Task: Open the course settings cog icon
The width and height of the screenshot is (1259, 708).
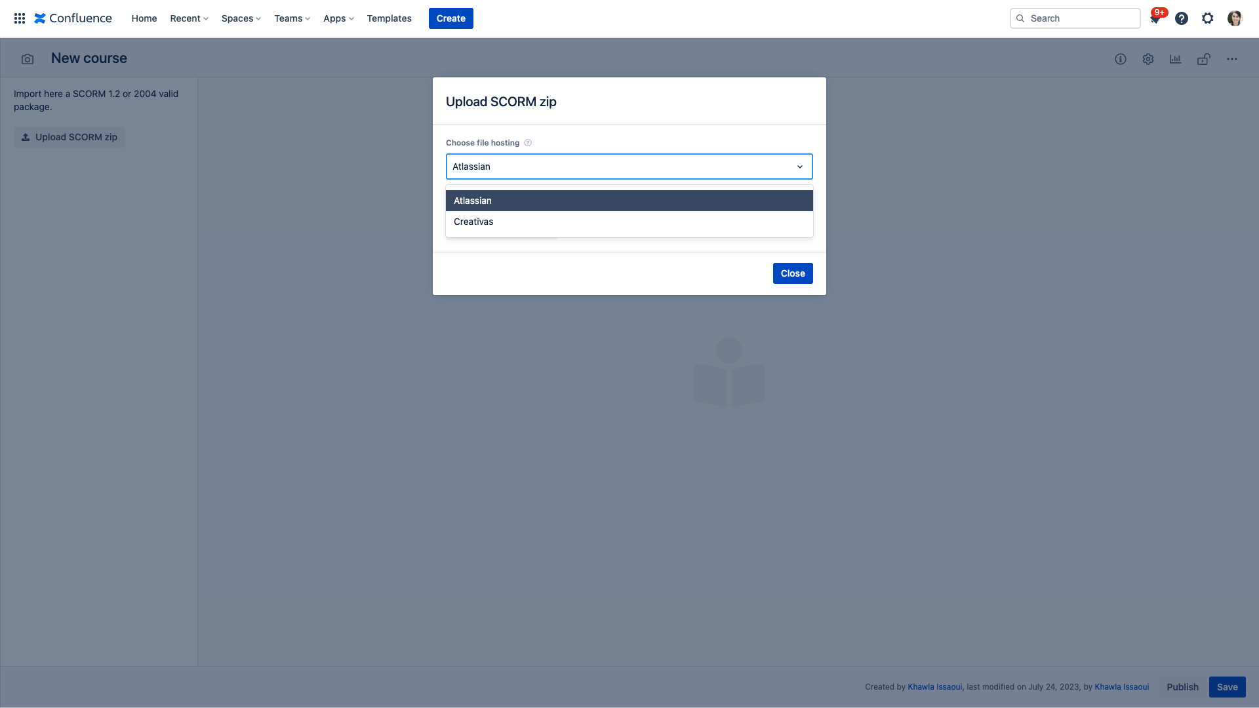Action: pyautogui.click(x=1148, y=59)
